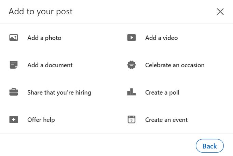233x156 pixels.
Task: Select the Offer help label
Action: pos(41,120)
